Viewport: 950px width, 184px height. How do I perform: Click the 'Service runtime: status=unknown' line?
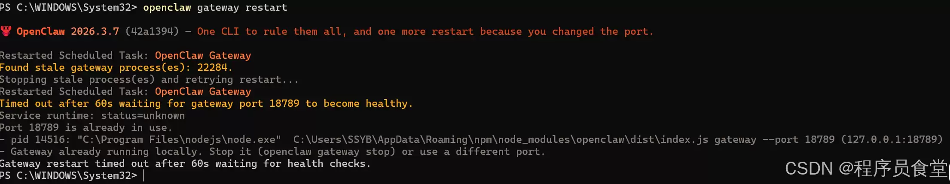click(92, 115)
